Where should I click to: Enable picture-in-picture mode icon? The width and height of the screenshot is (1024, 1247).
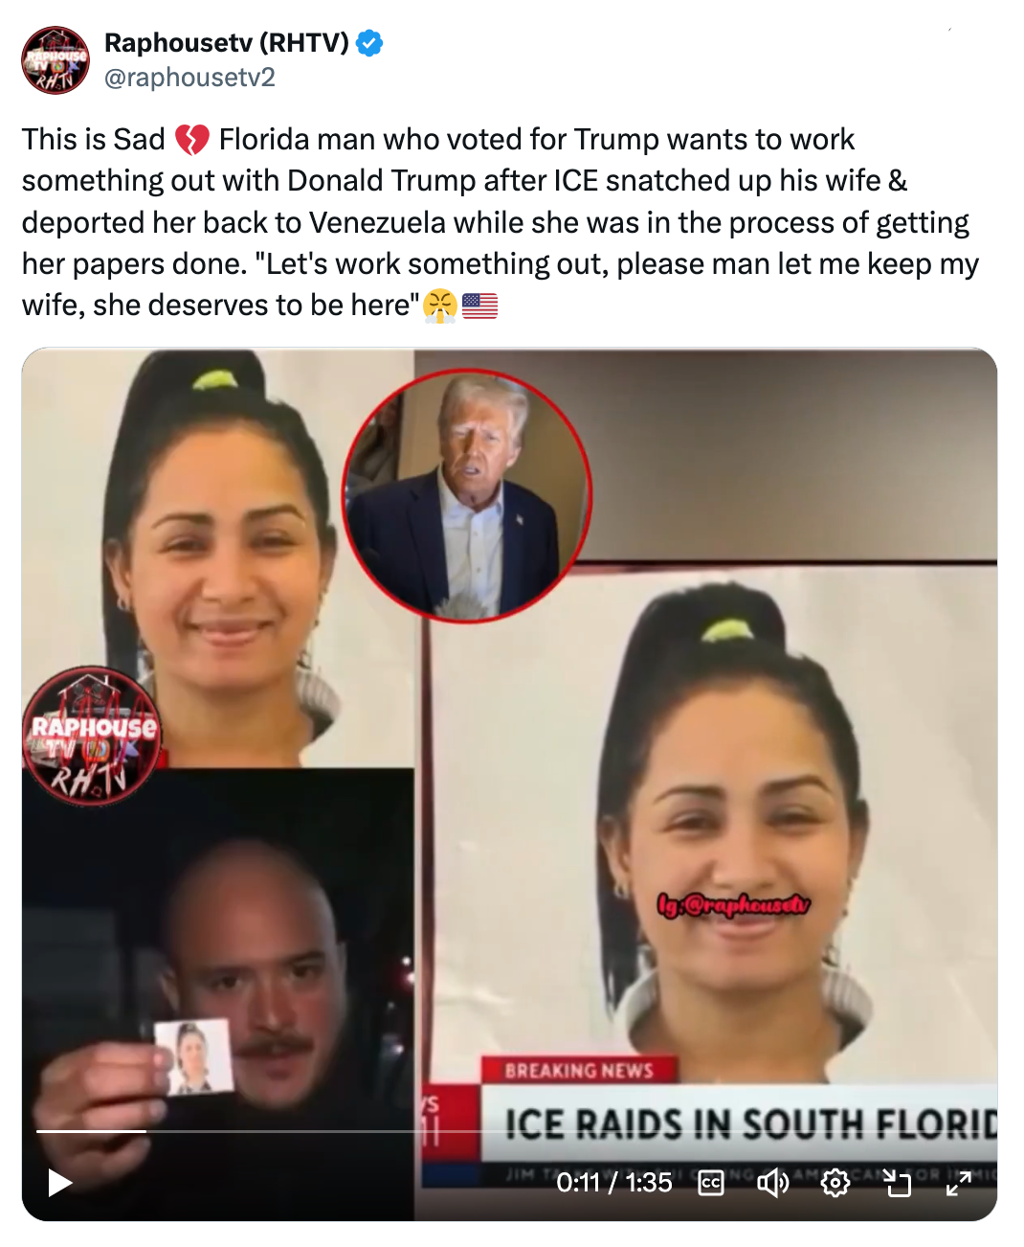[x=897, y=1183]
